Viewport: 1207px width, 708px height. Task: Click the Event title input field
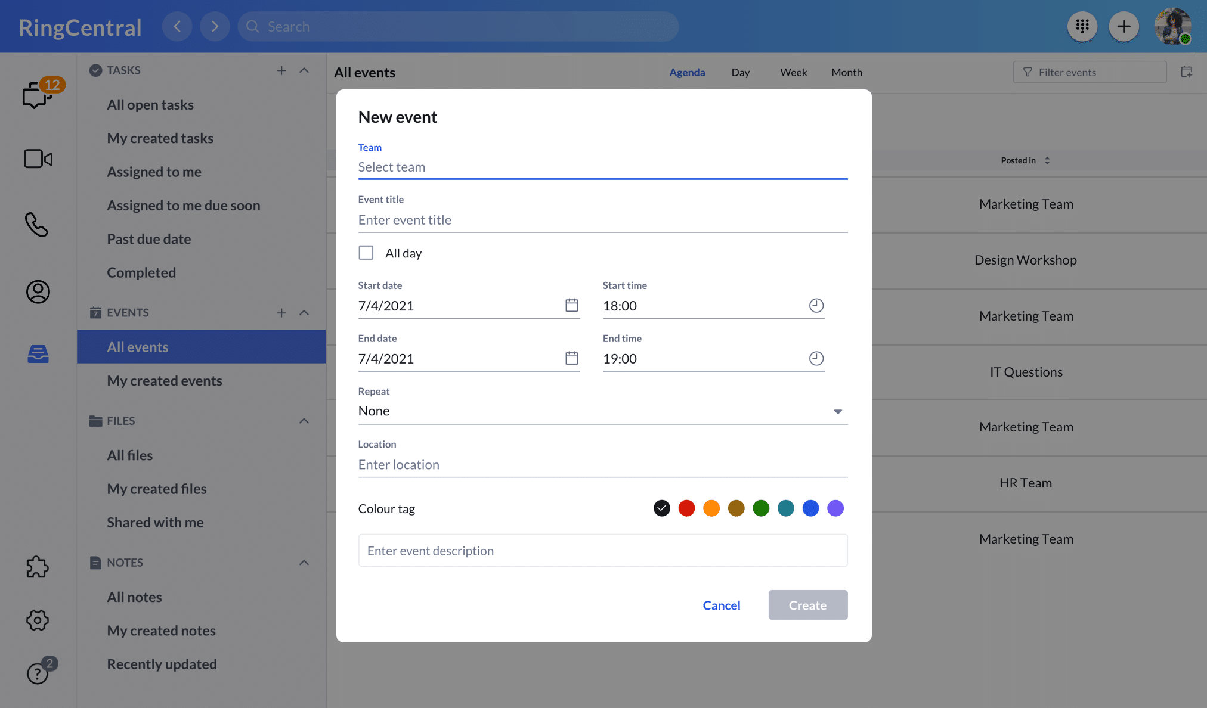[x=602, y=220]
